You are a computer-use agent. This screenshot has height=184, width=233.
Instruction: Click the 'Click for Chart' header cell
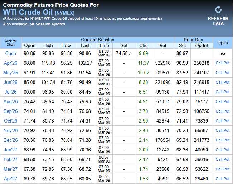(10, 43)
